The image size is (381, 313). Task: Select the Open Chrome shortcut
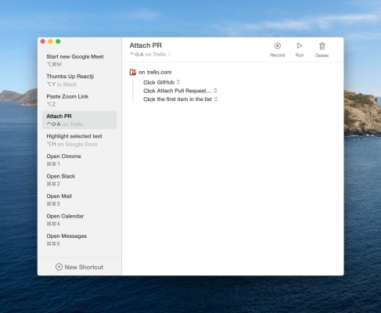pos(80,160)
